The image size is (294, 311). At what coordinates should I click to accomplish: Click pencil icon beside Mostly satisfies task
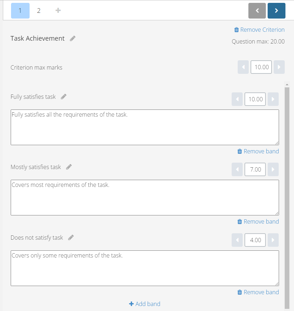coord(69,167)
